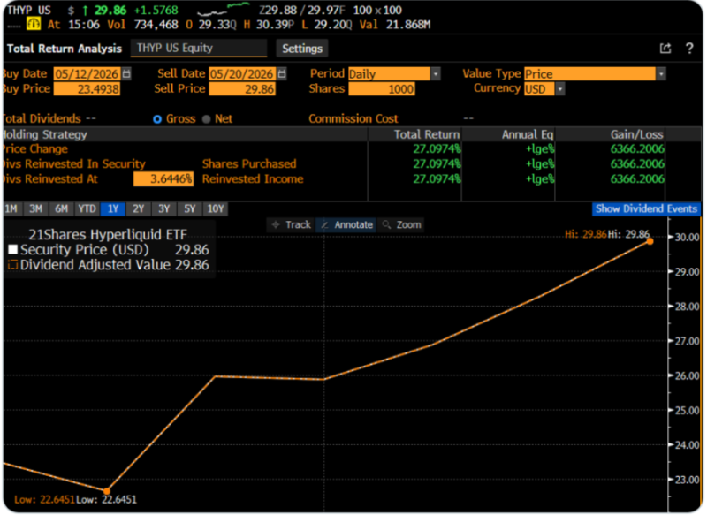Click the Commission Cost label

pos(353,119)
